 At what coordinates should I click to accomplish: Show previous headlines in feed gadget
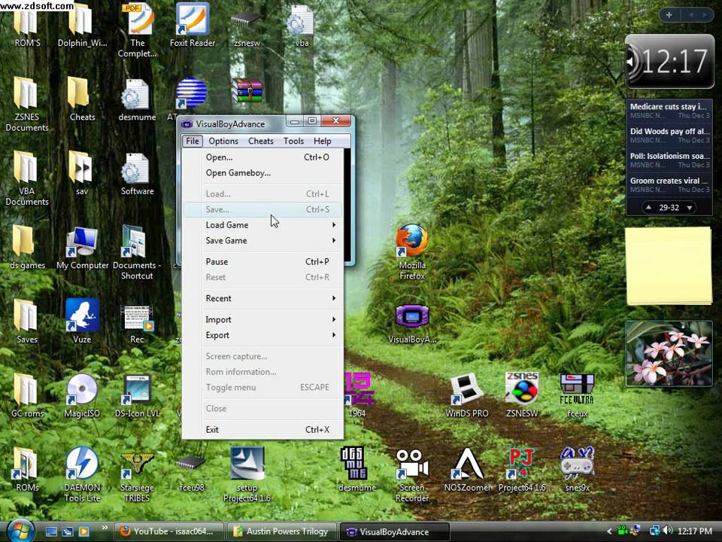click(648, 208)
